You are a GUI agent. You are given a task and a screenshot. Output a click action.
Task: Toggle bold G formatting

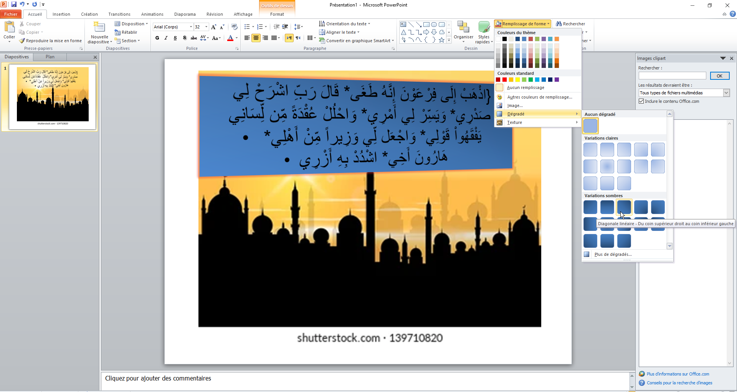[157, 38]
